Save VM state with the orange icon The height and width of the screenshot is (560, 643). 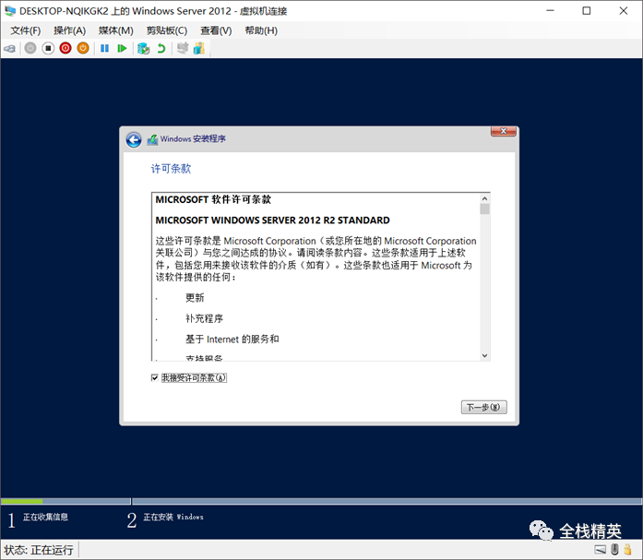pyautogui.click(x=83, y=48)
